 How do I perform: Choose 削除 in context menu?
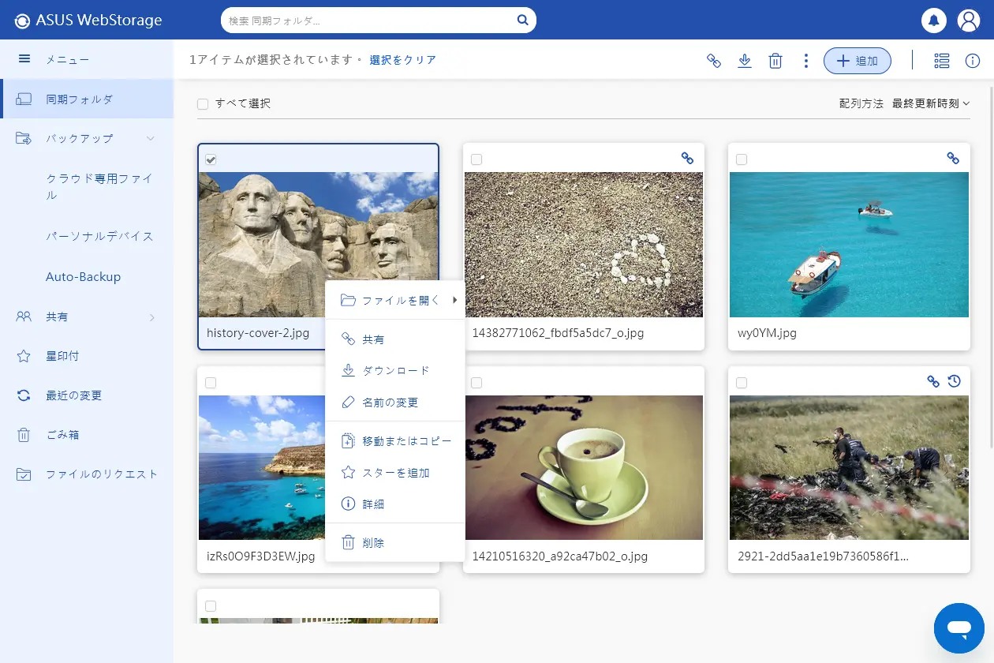(x=395, y=543)
